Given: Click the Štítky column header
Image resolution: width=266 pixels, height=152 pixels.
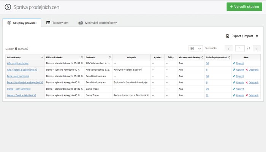Looking at the screenshot, I should (171, 57).
